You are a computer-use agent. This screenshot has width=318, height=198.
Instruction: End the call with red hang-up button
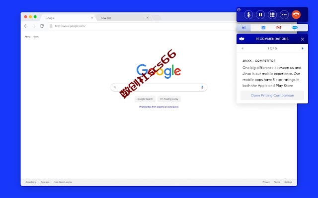[x=296, y=15]
